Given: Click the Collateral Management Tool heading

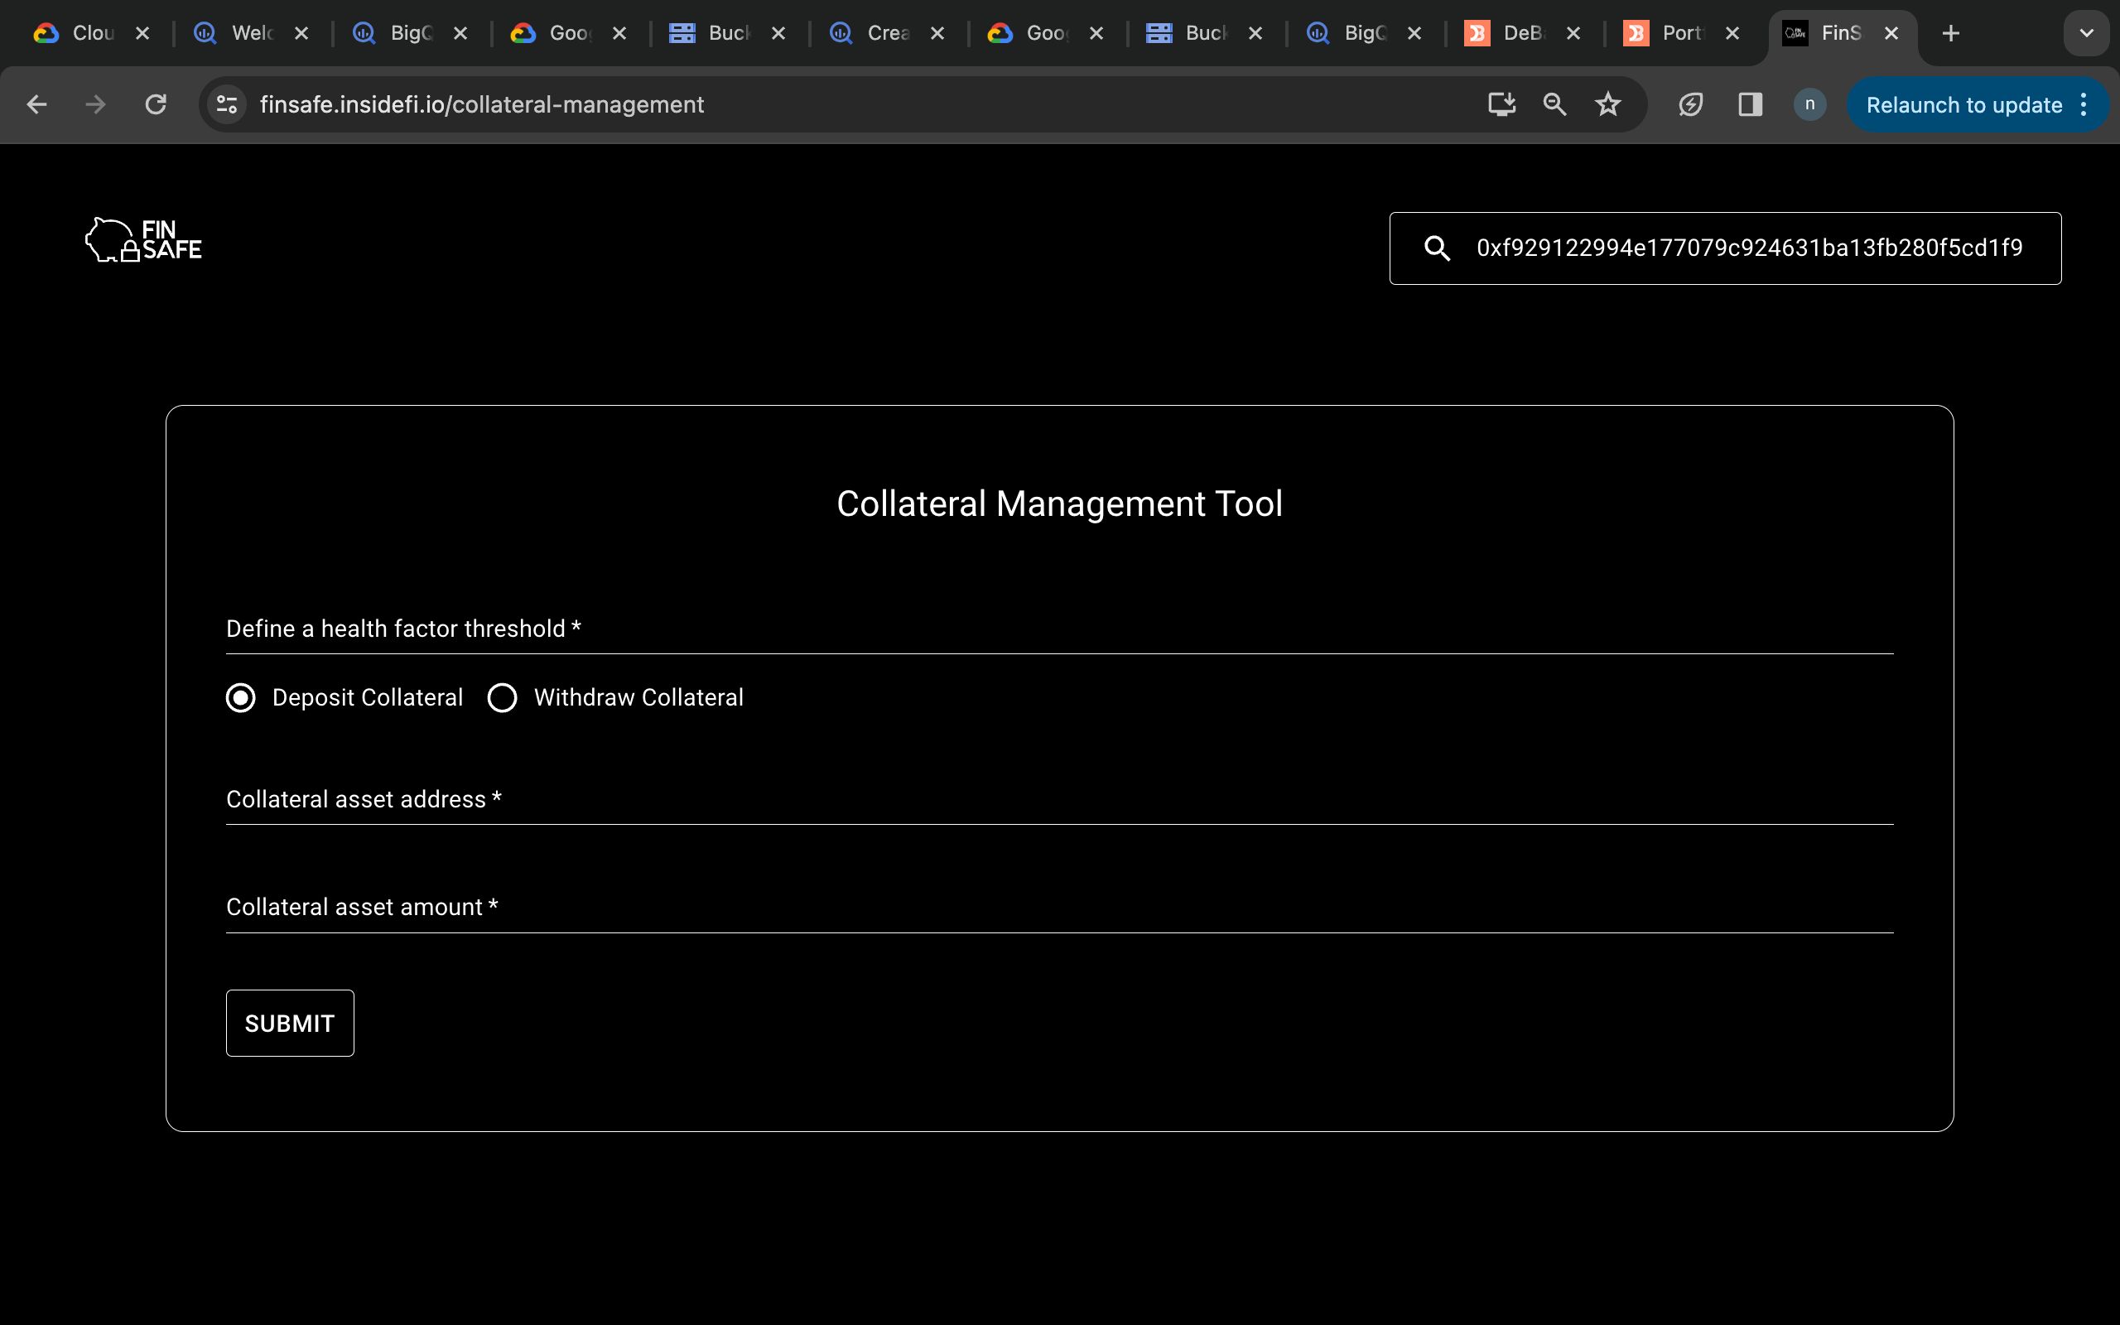Looking at the screenshot, I should (1059, 503).
